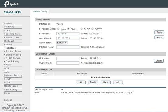
Task: Open the System menu
Action: point(8,23)
